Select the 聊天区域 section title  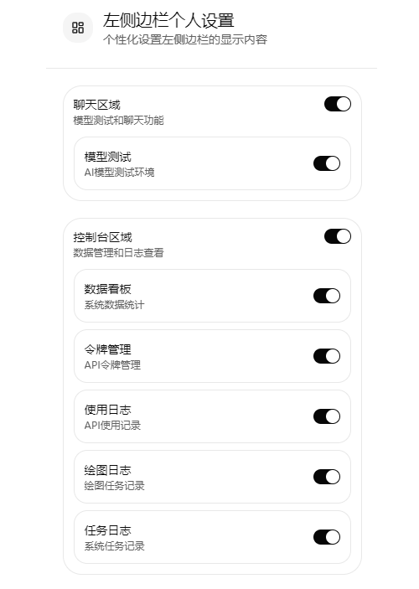coord(96,105)
